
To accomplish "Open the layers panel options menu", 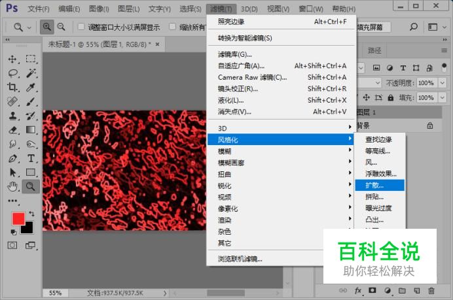I will click(444, 50).
